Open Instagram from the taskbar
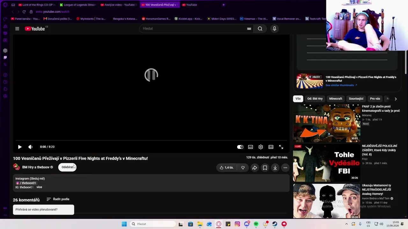Image resolution: width=408 pixels, height=229 pixels. click(237, 224)
